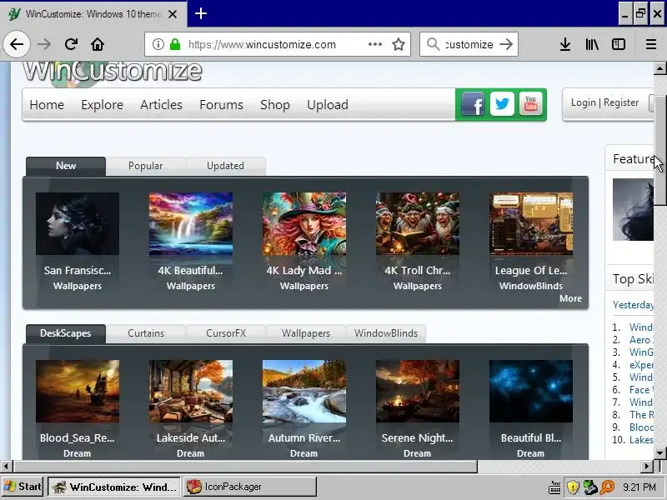667x500 pixels.
Task: Open the downloads arrow icon
Action: (x=565, y=44)
